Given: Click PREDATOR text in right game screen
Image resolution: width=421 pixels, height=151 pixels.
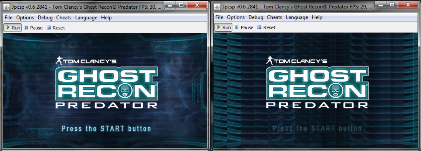Looking at the screenshot, I should pos(317,105).
